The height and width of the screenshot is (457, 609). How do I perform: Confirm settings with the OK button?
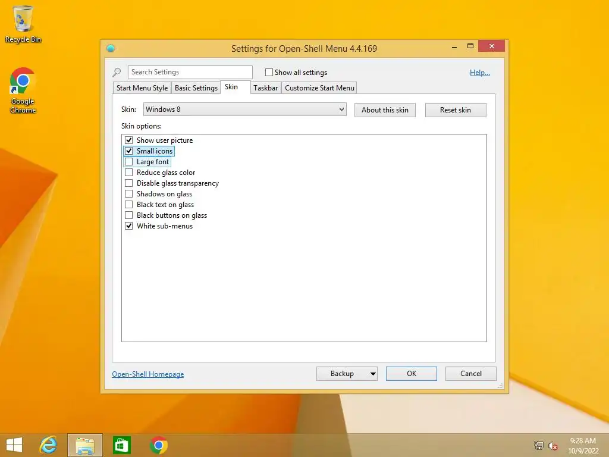412,374
